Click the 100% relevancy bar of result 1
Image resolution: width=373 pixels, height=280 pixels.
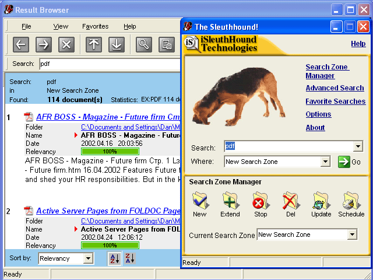[110, 152]
